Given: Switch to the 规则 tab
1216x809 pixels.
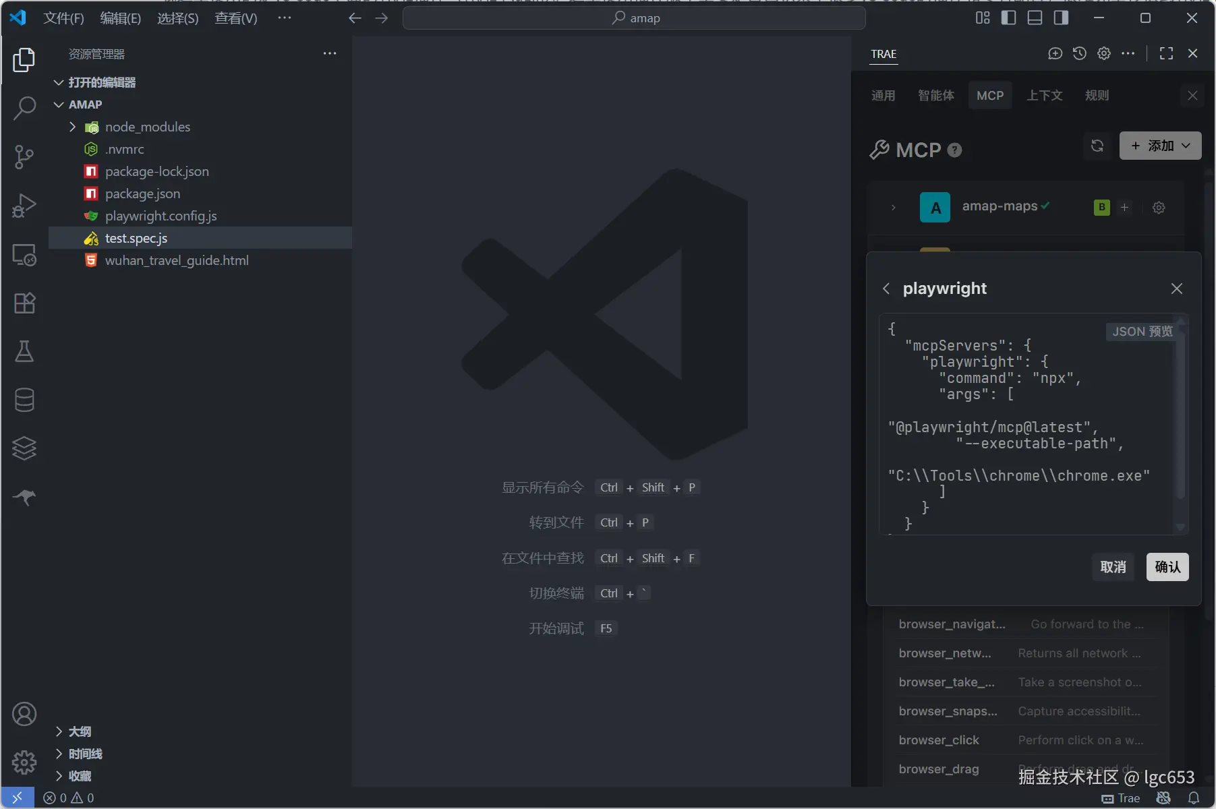Looking at the screenshot, I should 1097,96.
